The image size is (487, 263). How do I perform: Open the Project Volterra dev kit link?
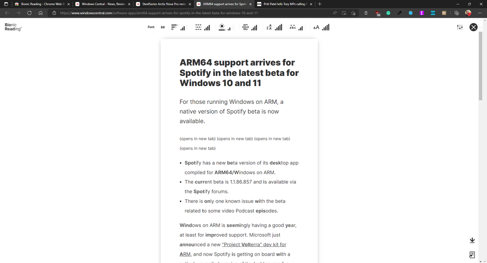click(254, 244)
